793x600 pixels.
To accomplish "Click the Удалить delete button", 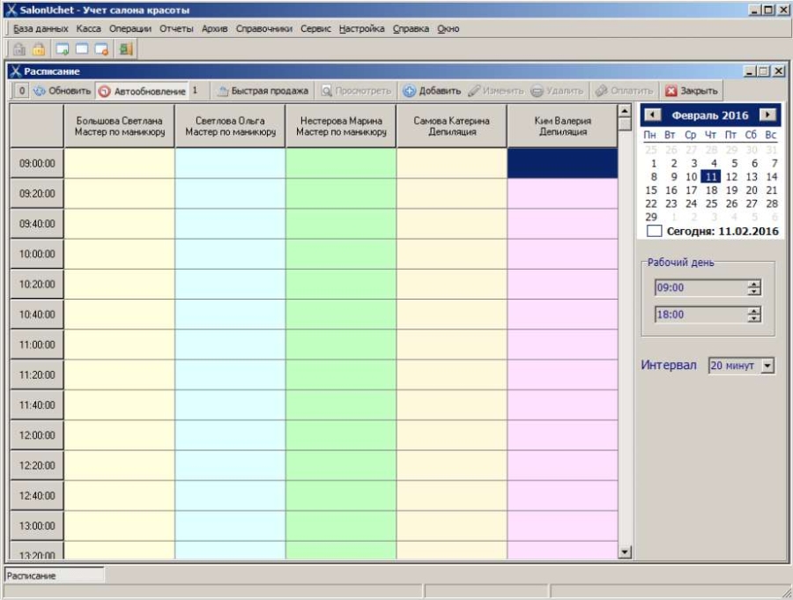I will click(x=558, y=91).
